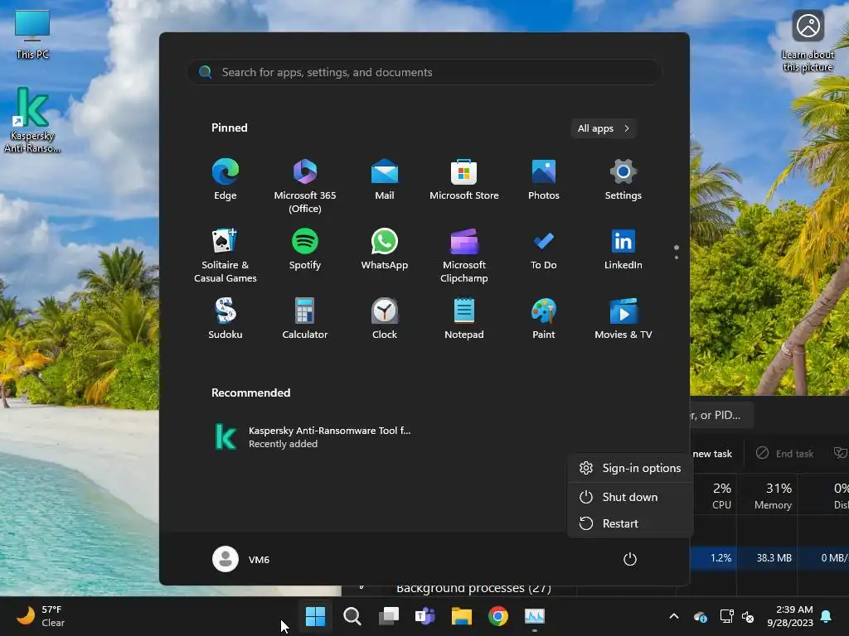849x636 pixels.
Task: Open recommended Kaspersky Anti-Ransomware Tool
Action: (x=313, y=437)
